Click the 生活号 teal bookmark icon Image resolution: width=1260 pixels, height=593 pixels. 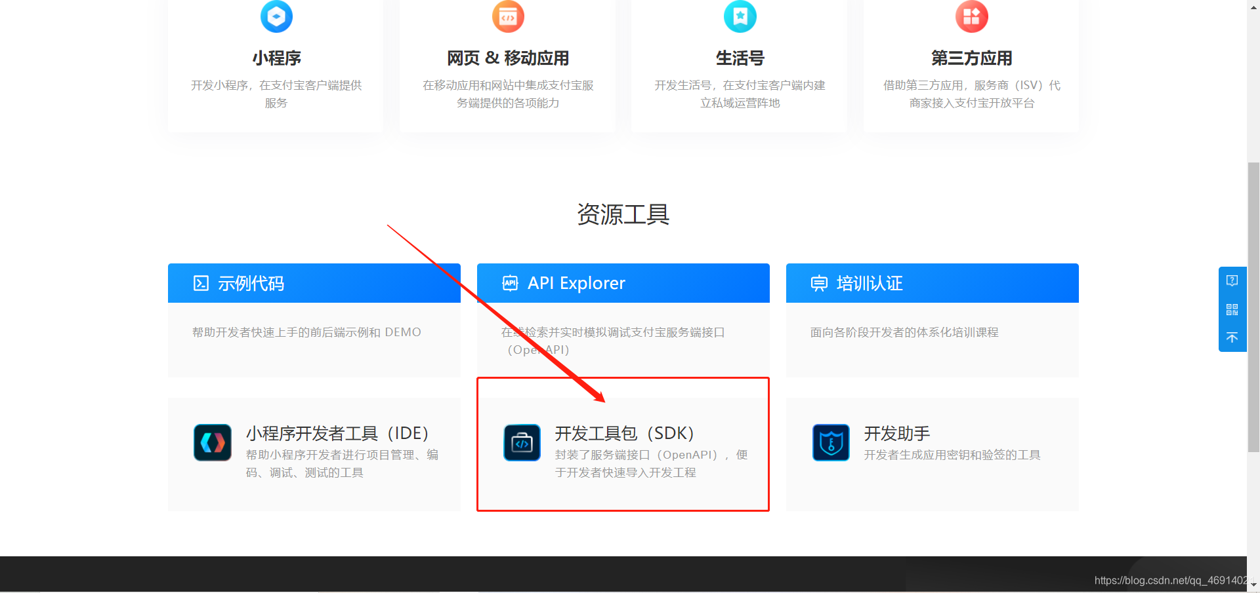(x=740, y=16)
